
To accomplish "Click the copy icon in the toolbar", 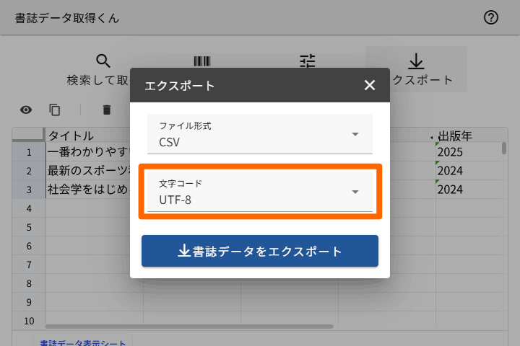I will pyautogui.click(x=55, y=110).
